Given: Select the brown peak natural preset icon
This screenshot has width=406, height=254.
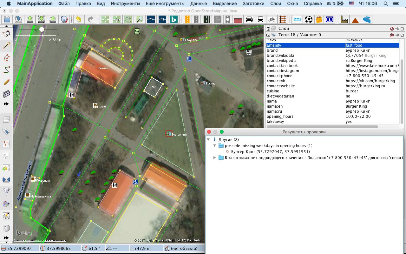Looking at the screenshot, I should coord(355,19).
